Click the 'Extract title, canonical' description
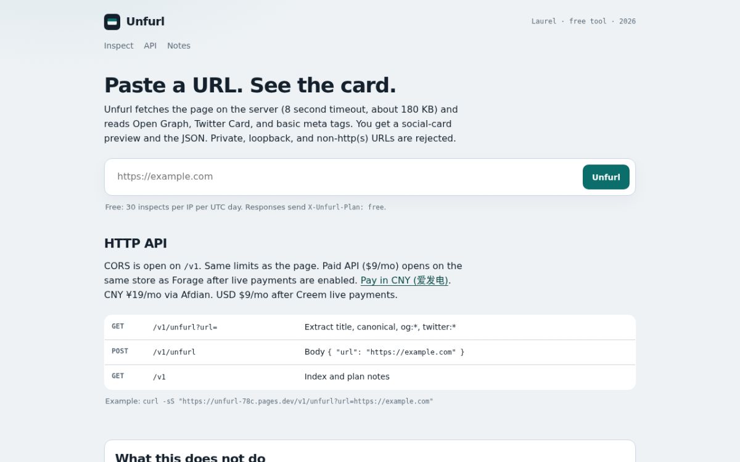 pyautogui.click(x=380, y=327)
